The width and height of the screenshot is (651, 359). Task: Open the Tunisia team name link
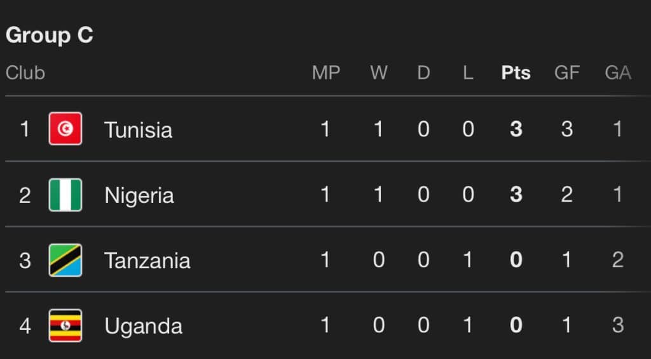point(138,129)
